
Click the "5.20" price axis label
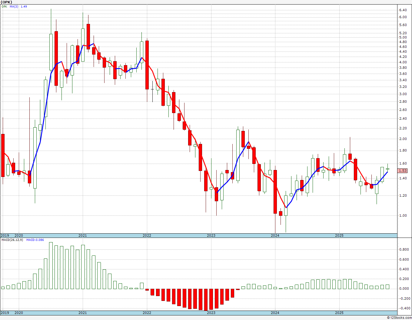[x=403, y=33]
